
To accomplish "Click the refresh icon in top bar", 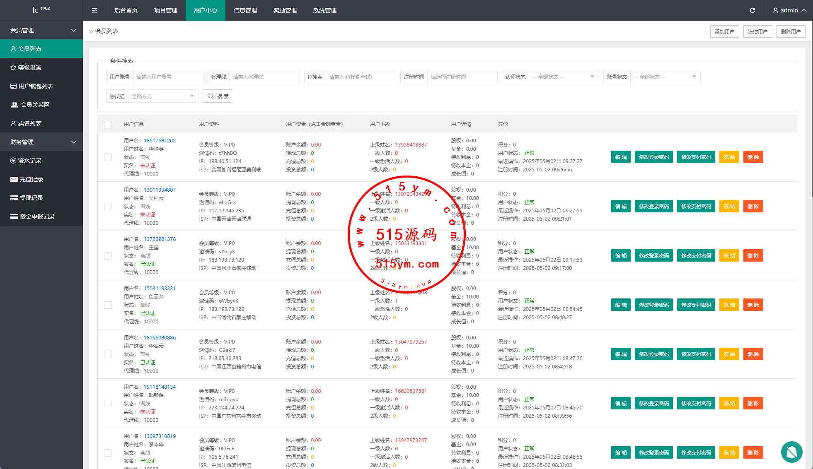I will tap(752, 10).
